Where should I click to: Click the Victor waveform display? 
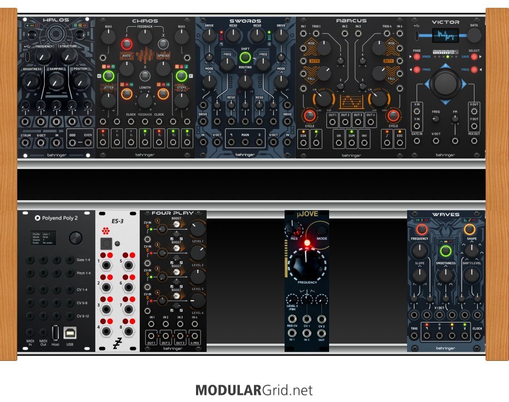click(445, 35)
